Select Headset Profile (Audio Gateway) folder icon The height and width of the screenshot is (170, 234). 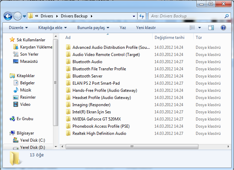coord(68,97)
